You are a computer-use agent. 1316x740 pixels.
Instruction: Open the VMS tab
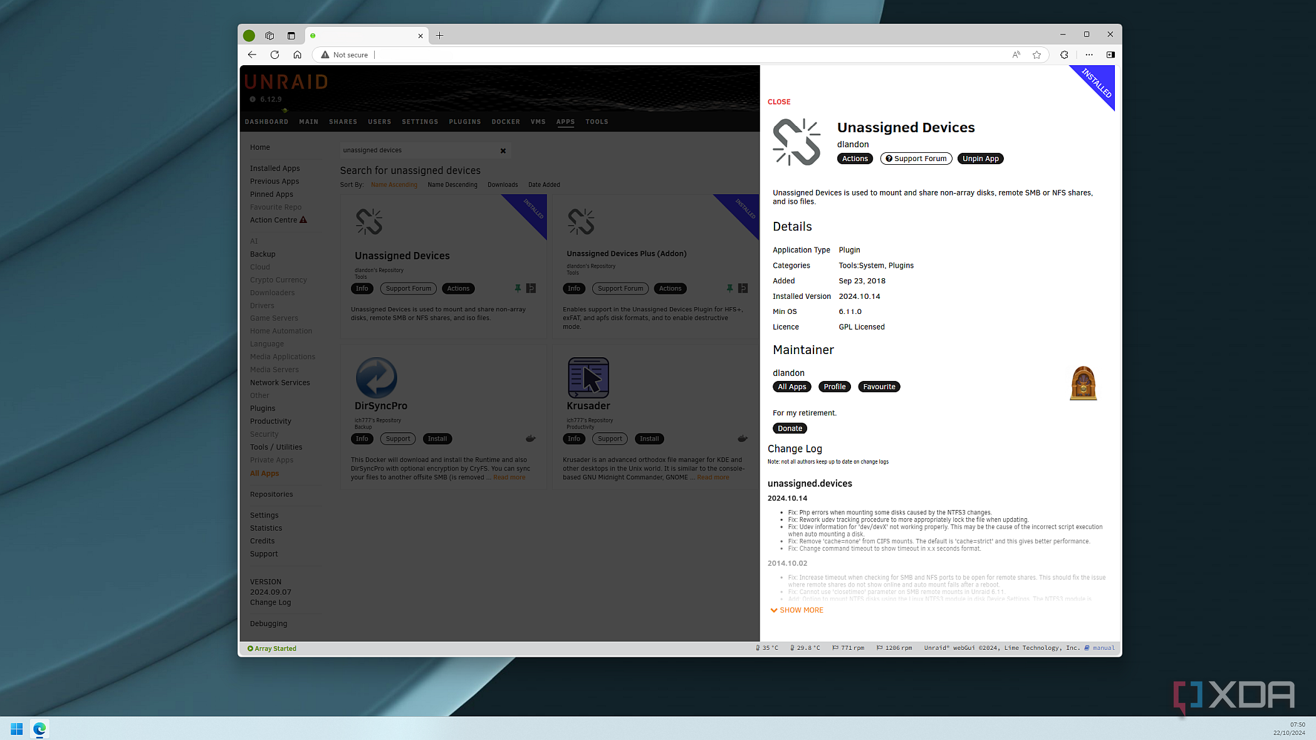click(x=538, y=122)
